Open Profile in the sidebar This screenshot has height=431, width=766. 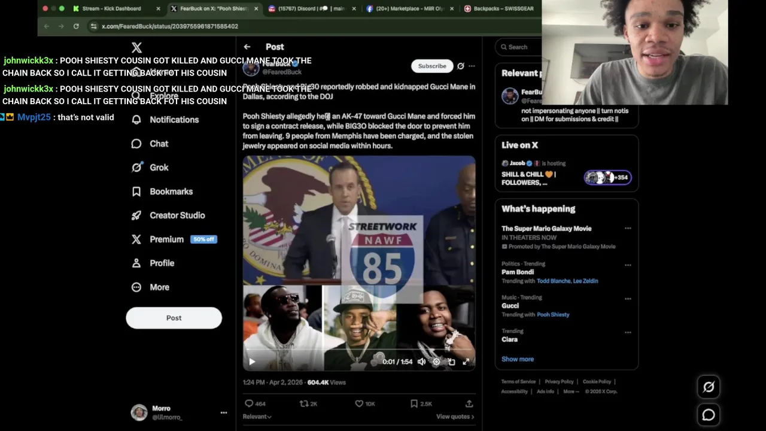[153, 263]
